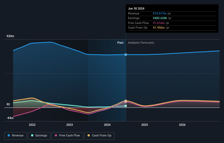The height and width of the screenshot is (143, 224).
Task: Click the Revenue row label in tooltip
Action: click(x=134, y=13)
